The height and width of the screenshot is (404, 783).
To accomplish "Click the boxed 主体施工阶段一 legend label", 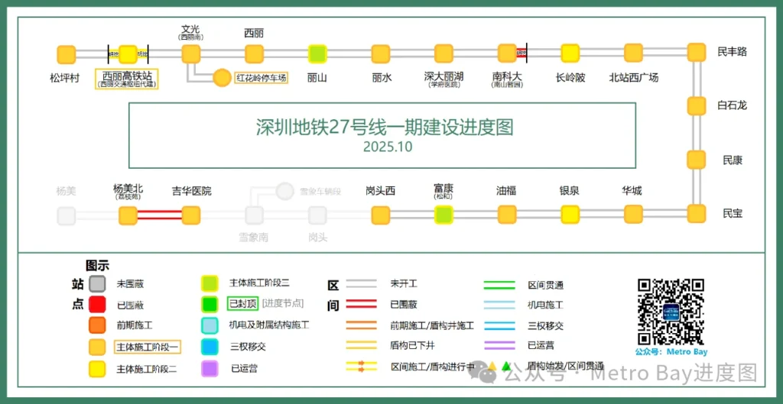I will point(147,347).
